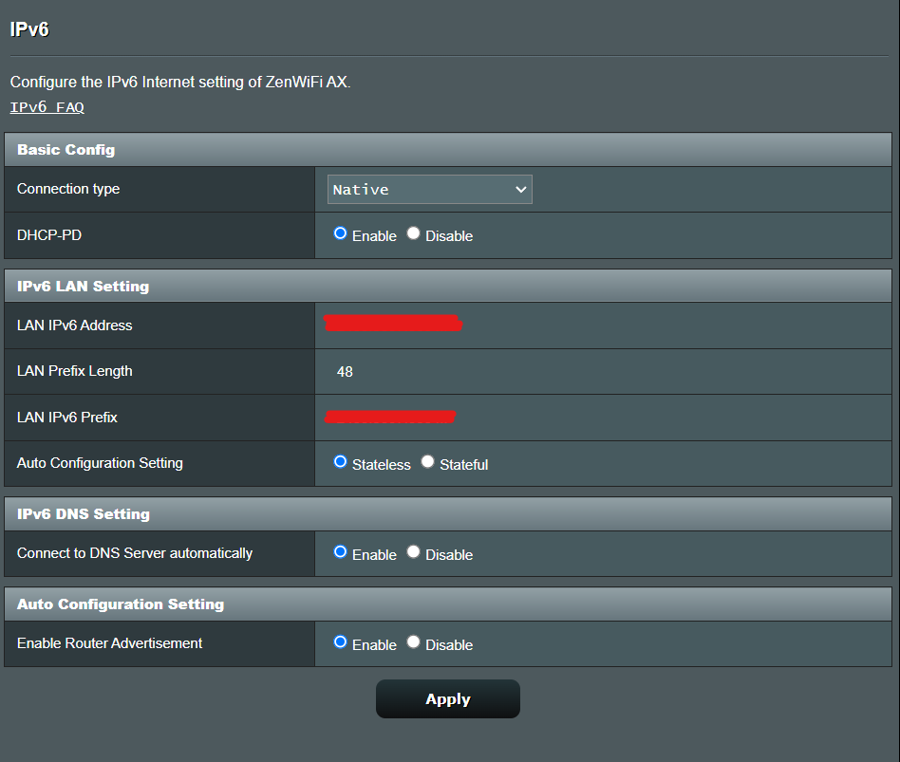This screenshot has width=900, height=762.
Task: Expand the Connection type combo box arrow
Action: point(521,189)
